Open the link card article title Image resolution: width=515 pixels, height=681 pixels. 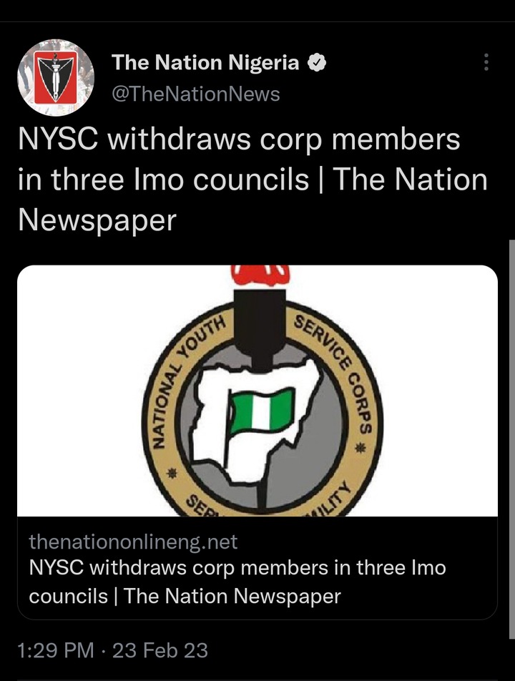tap(237, 582)
